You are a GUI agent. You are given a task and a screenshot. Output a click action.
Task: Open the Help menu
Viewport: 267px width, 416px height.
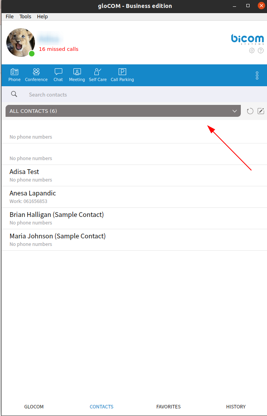click(42, 16)
